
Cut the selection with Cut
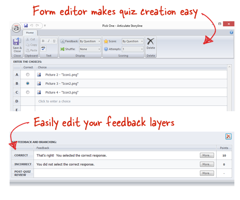point(31,39)
